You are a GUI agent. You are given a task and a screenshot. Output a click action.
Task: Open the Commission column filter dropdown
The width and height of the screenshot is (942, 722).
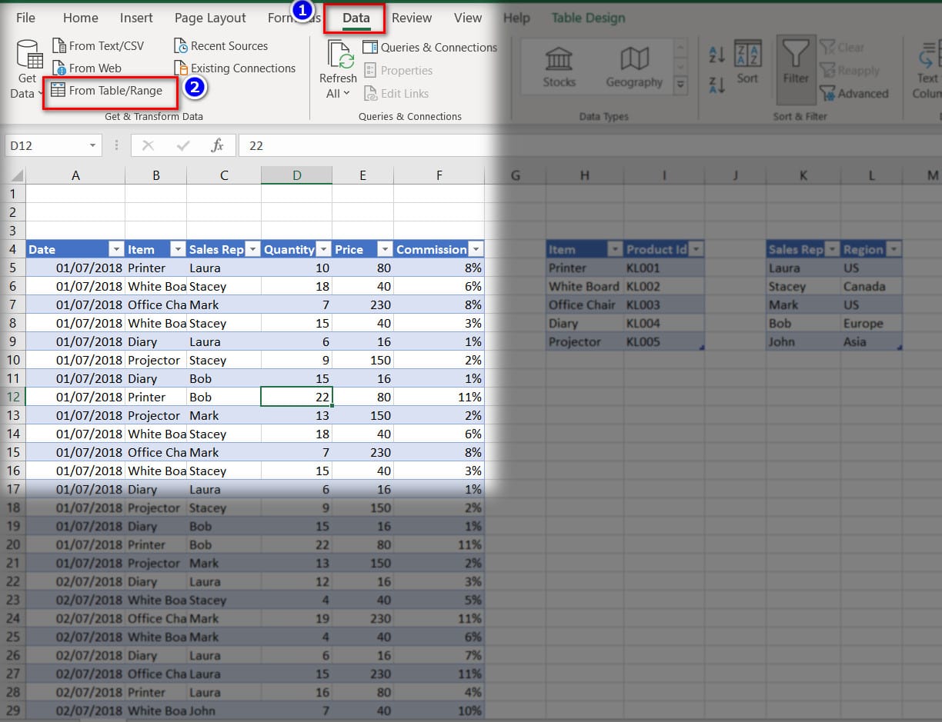[x=476, y=249]
